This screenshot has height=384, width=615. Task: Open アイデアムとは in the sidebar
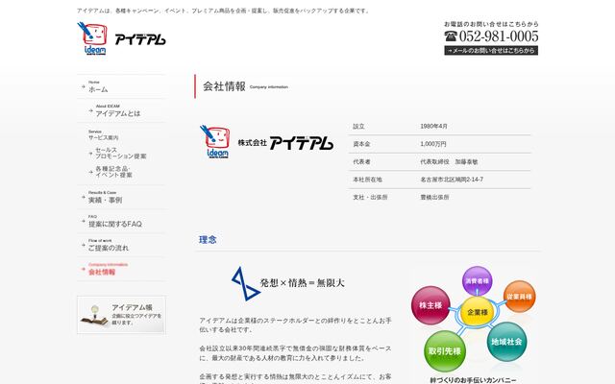117,113
